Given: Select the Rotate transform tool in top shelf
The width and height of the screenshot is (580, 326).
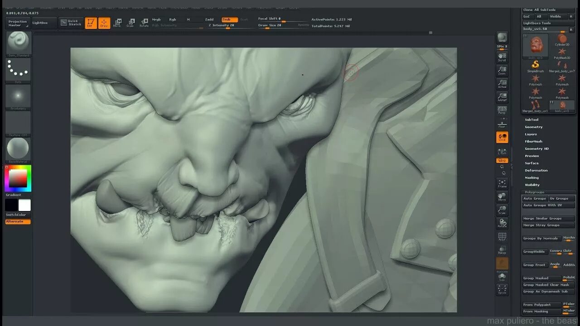Looking at the screenshot, I should tap(144, 23).
